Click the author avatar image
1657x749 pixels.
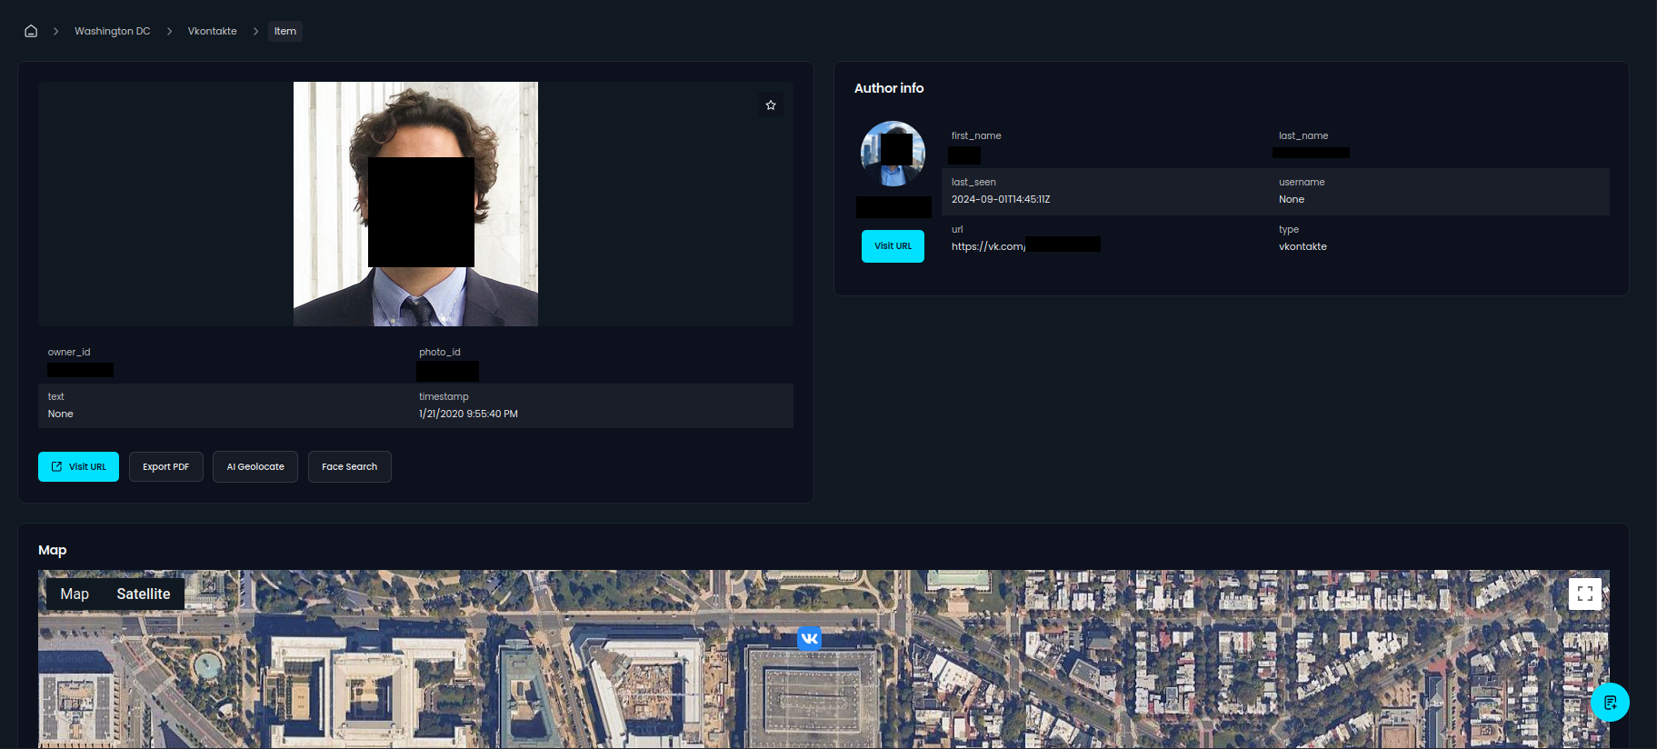(893, 154)
